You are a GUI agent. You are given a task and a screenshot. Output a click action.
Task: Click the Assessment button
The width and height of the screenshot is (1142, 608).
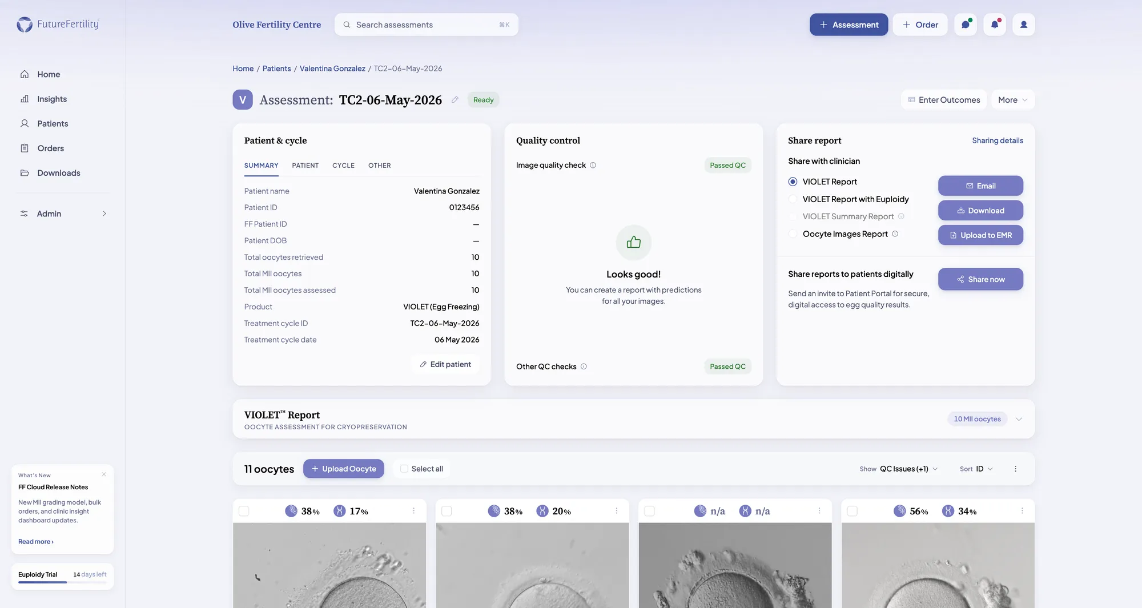[849, 25]
